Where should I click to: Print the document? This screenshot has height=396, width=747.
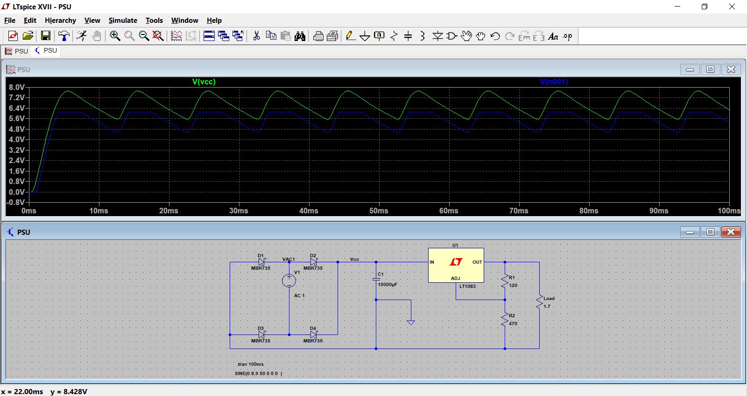point(333,36)
